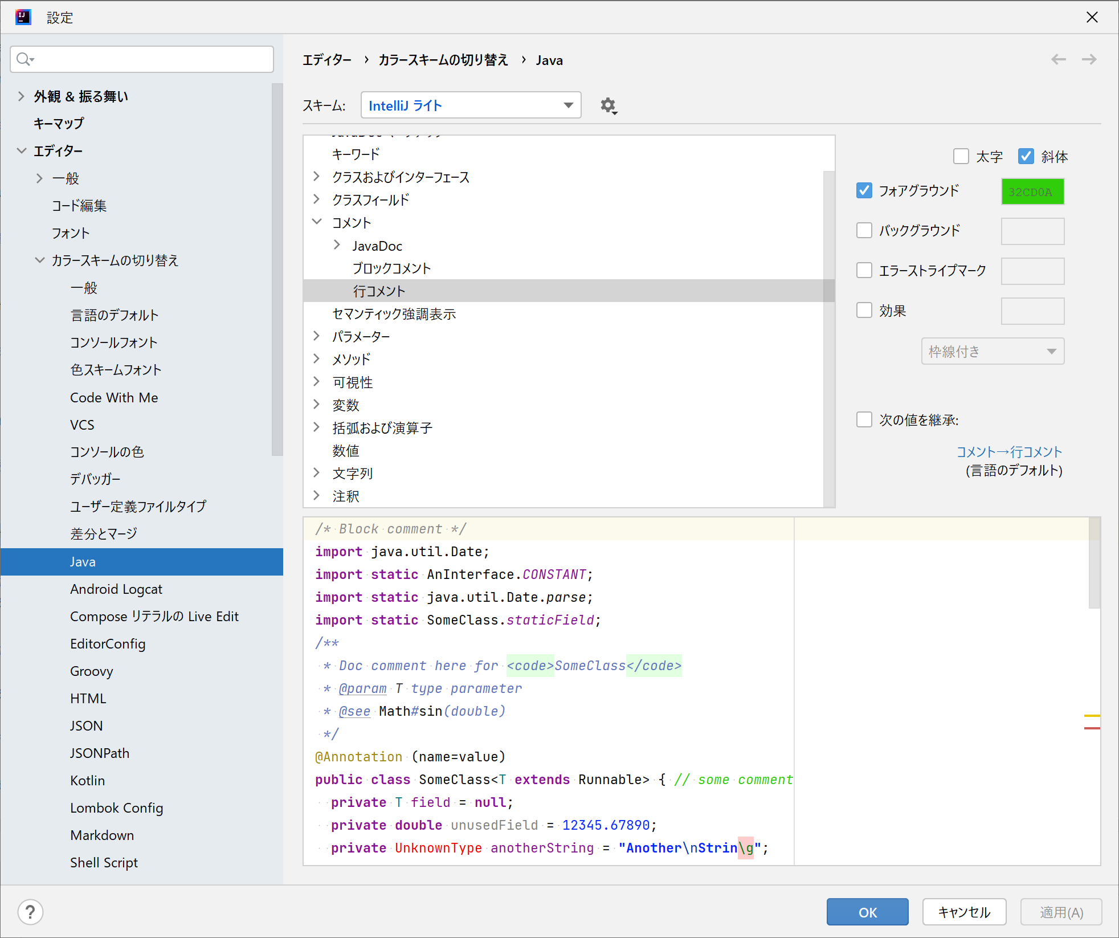Click the search magnifier icon
1119x938 pixels.
pyautogui.click(x=24, y=59)
